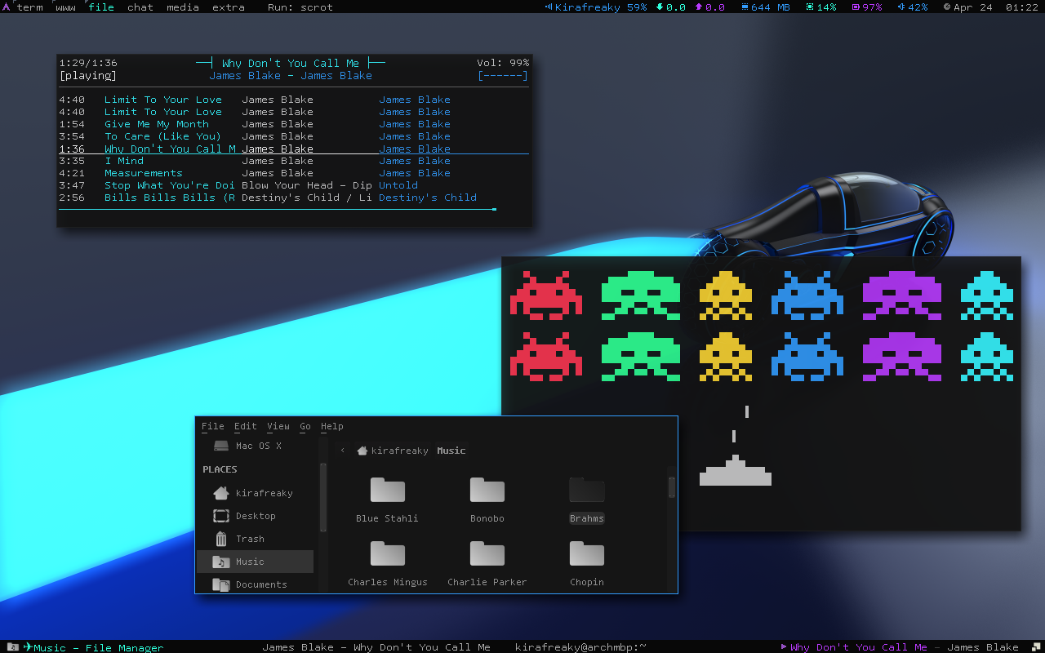This screenshot has width=1045, height=653.
Task: Focus kirafreaky@archmbp terminal task in taskbar
Action: (580, 647)
